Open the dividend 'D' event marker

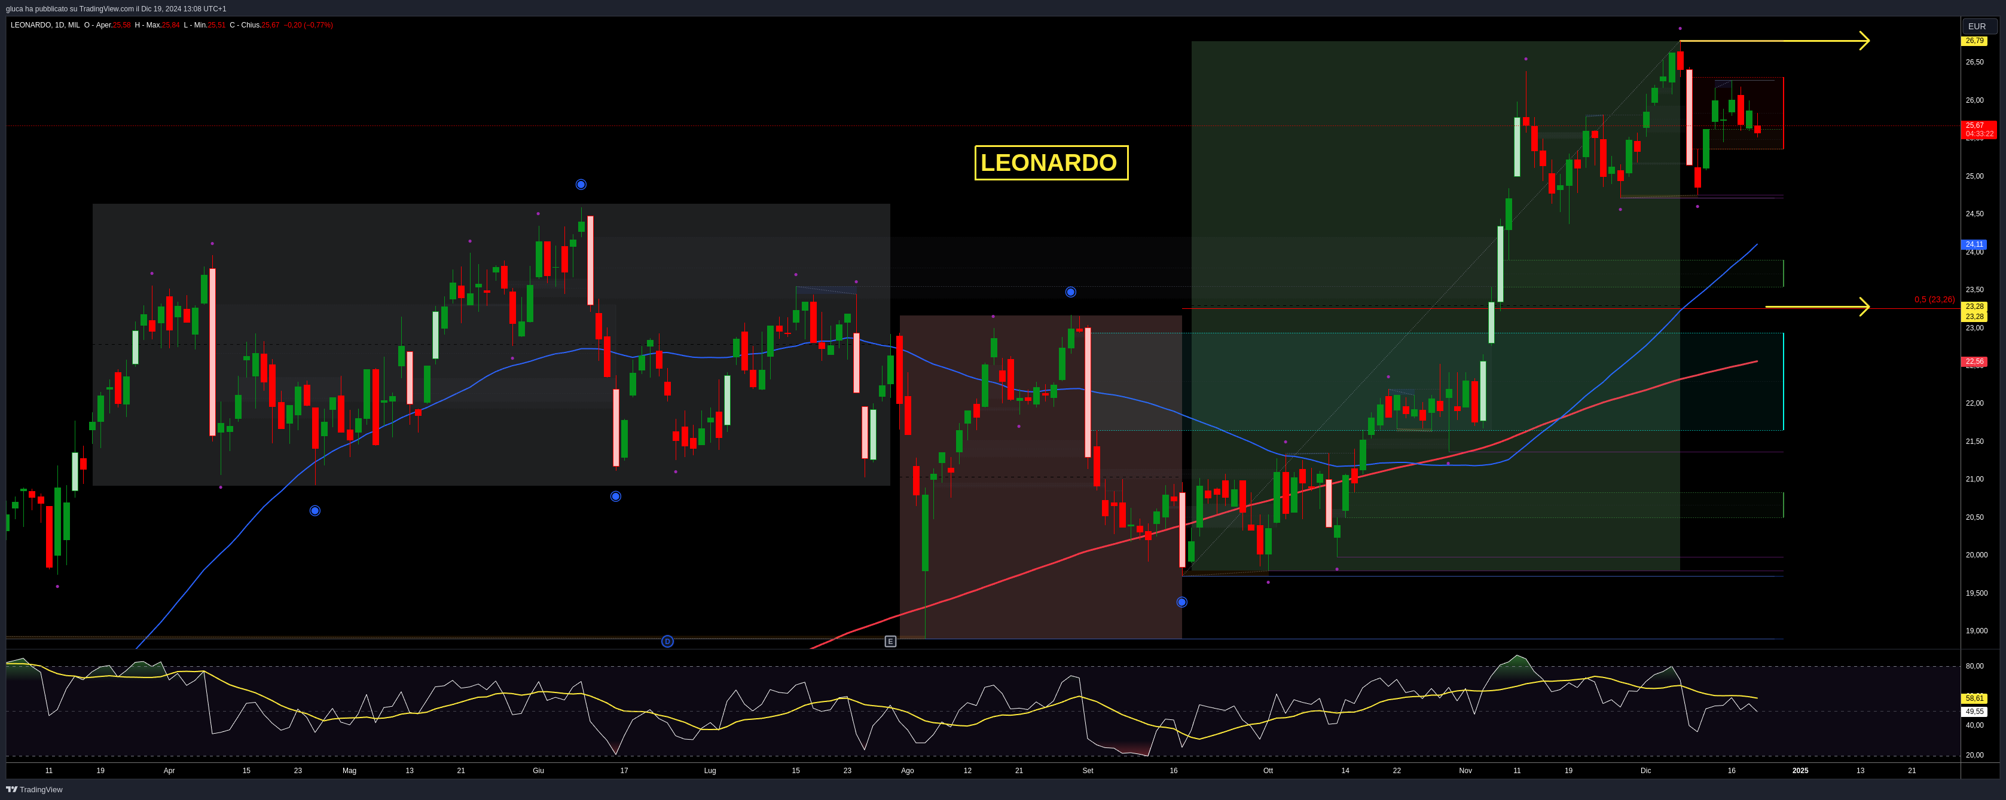pos(667,641)
